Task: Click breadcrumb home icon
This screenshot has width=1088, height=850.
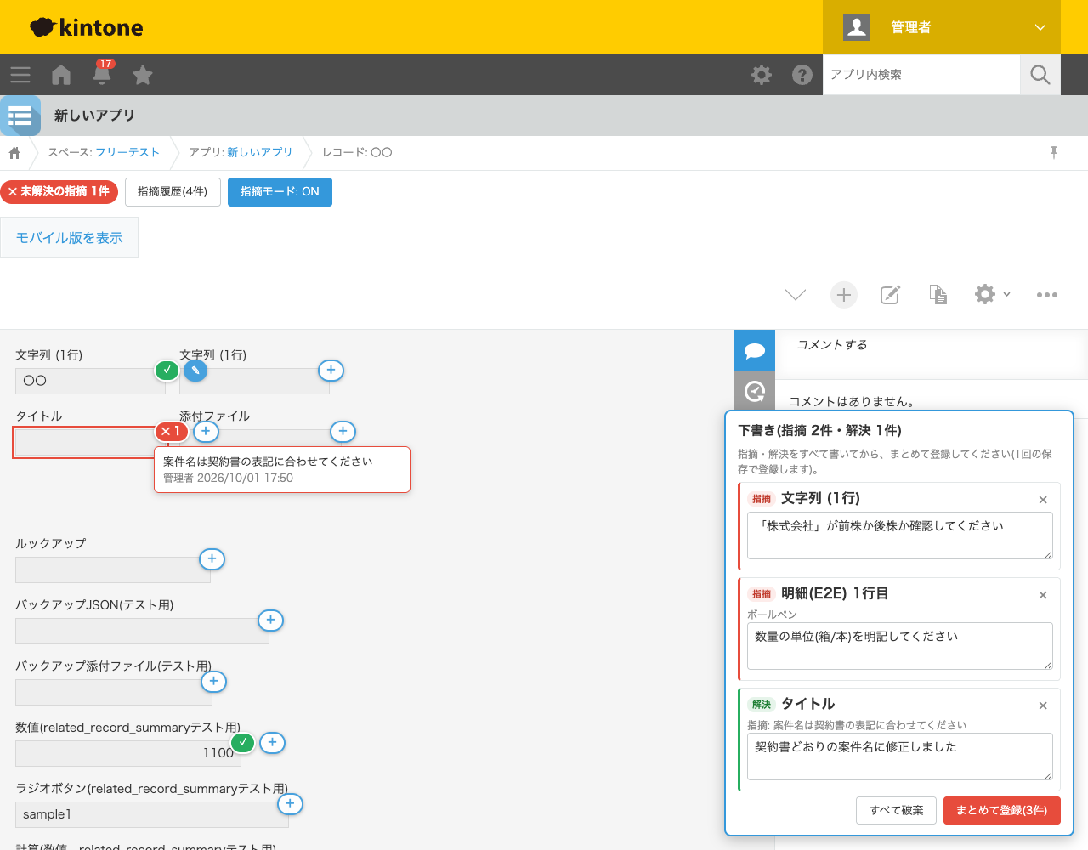Action: click(14, 153)
